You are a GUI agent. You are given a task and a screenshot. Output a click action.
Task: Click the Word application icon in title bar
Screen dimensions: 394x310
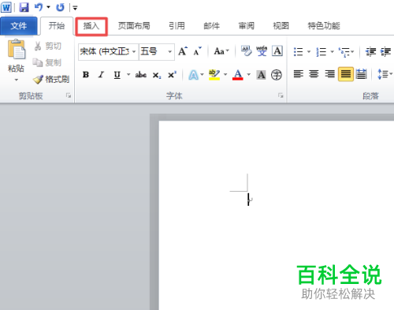6,7
